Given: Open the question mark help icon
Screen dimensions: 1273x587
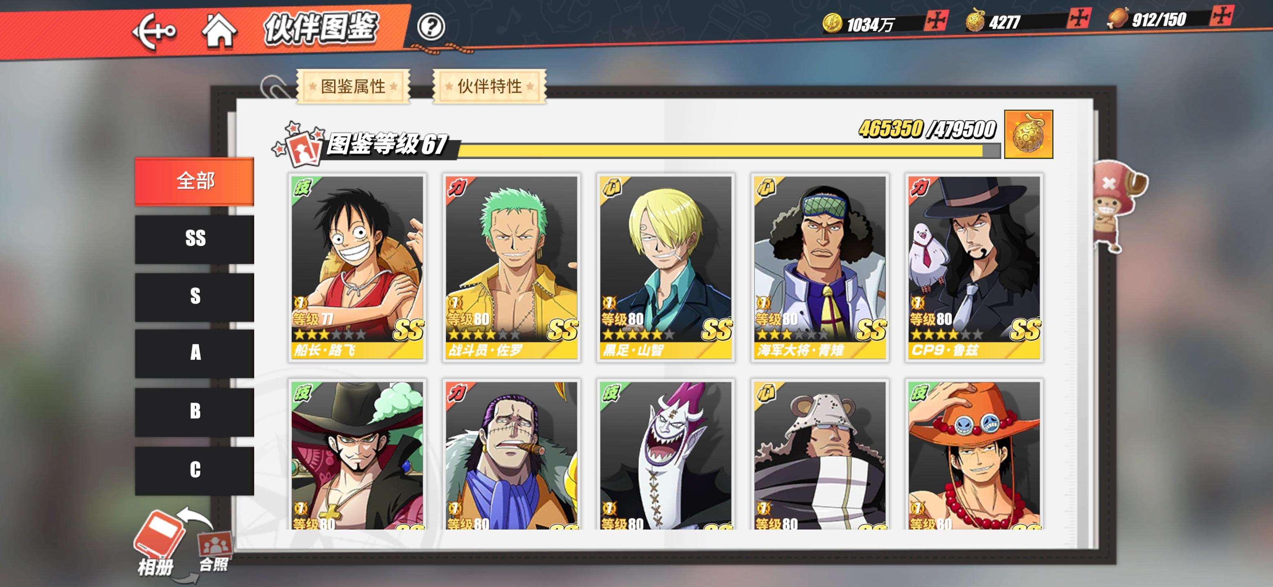Looking at the screenshot, I should (431, 26).
